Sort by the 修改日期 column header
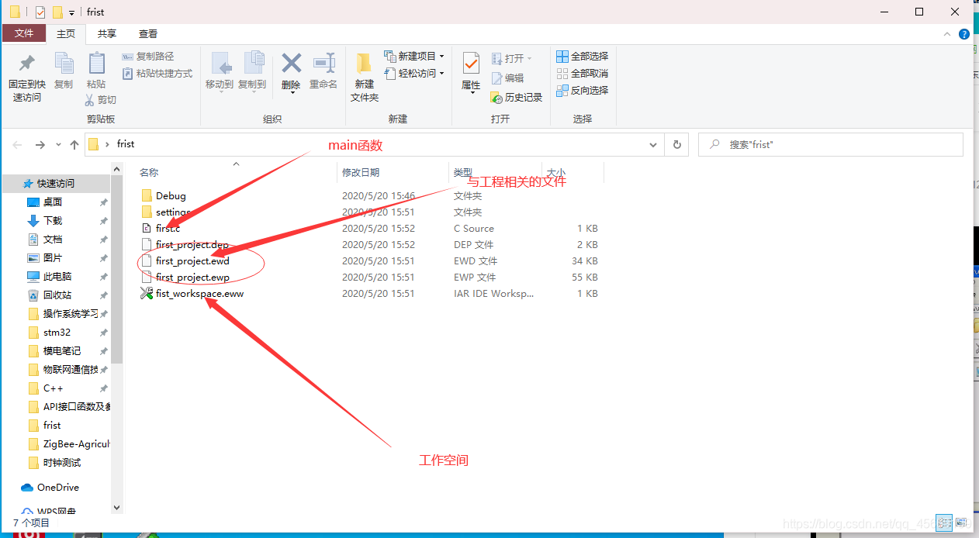The image size is (979, 538). pos(361,172)
